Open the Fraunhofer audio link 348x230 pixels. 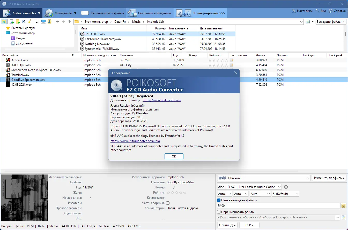(x=135, y=141)
